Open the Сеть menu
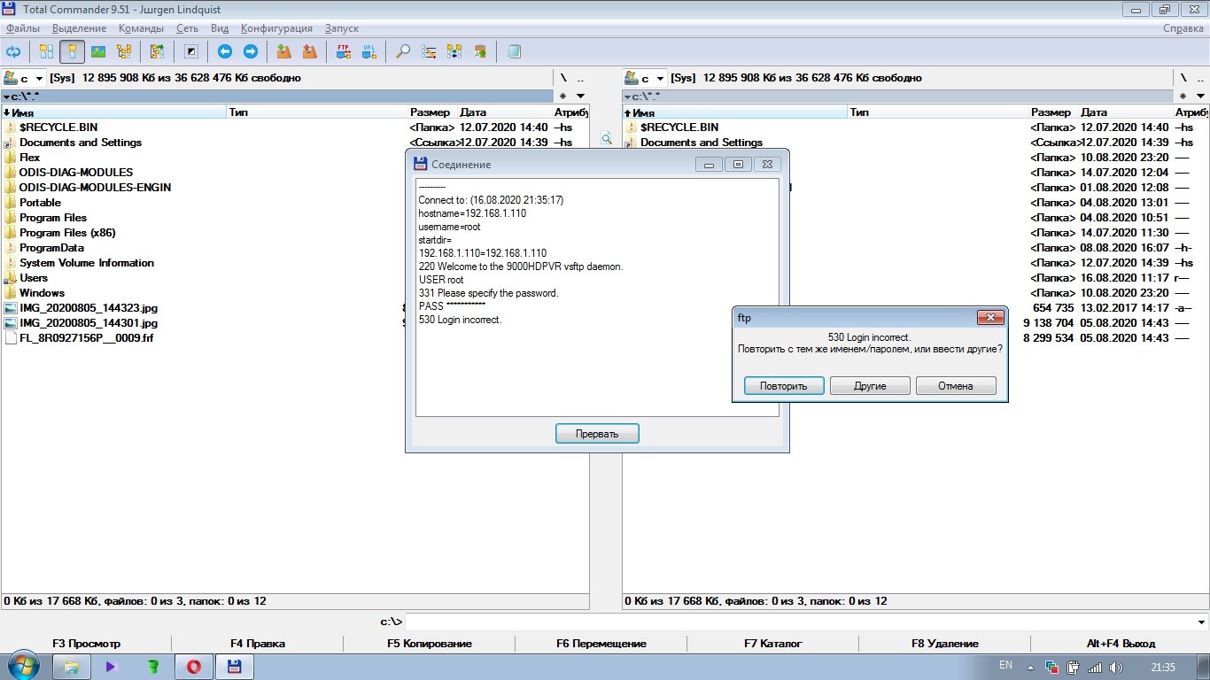This screenshot has width=1210, height=680. (x=187, y=28)
